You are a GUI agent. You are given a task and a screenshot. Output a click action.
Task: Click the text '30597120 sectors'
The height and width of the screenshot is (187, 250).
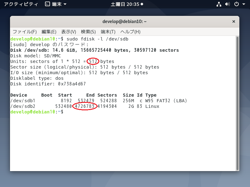(157, 50)
